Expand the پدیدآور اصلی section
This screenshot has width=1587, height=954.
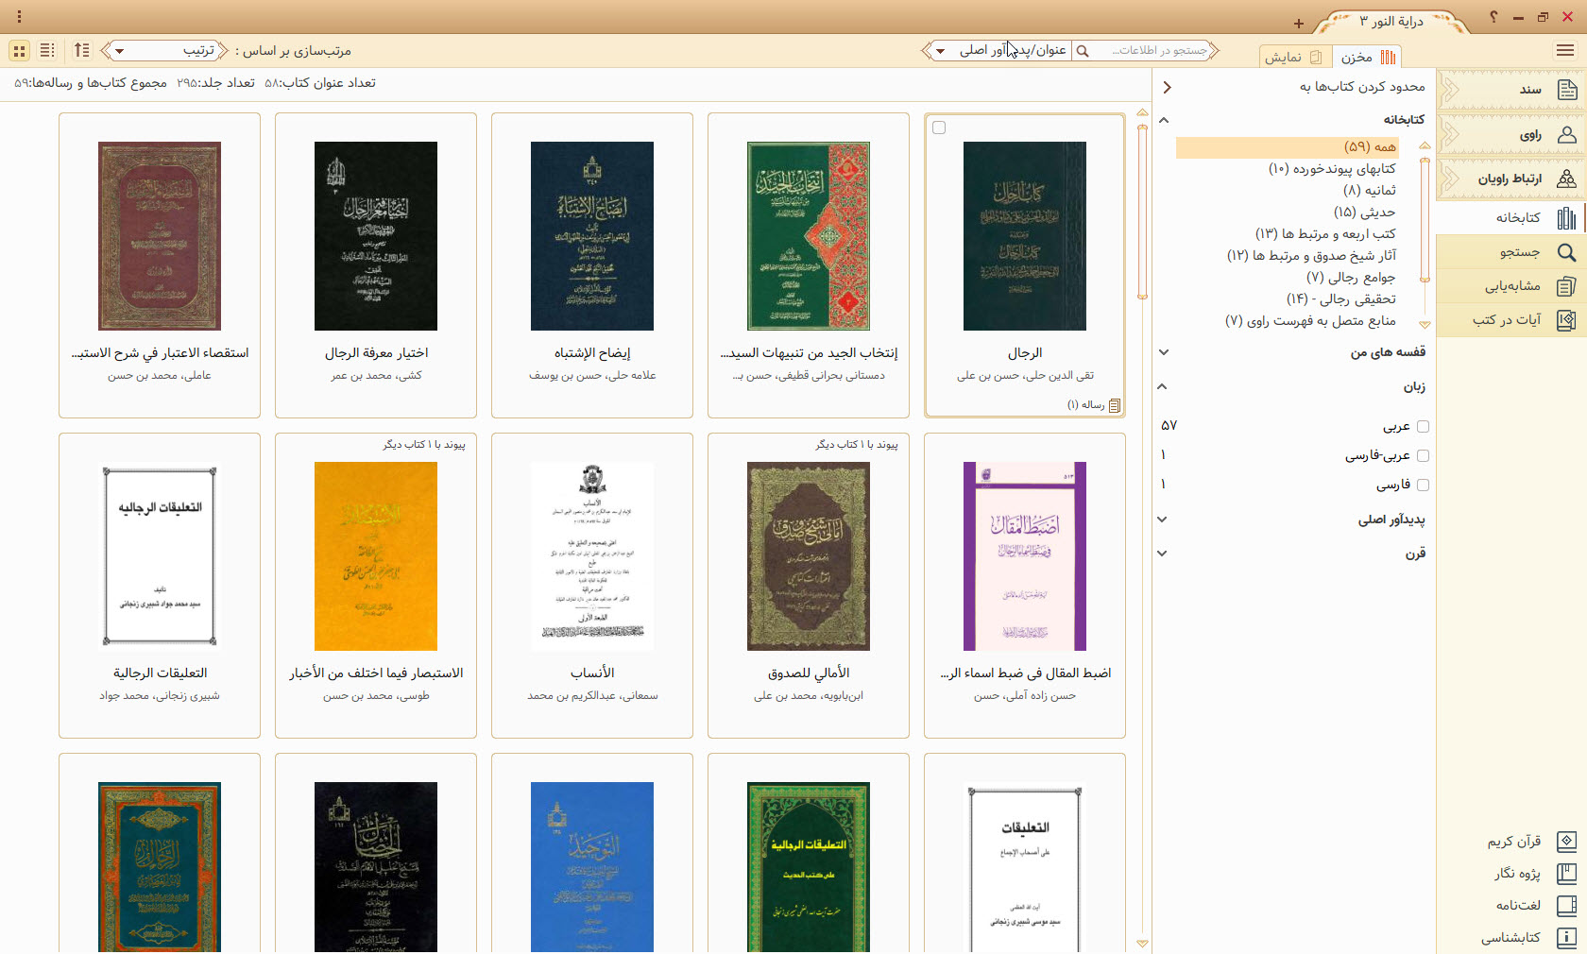click(x=1162, y=520)
